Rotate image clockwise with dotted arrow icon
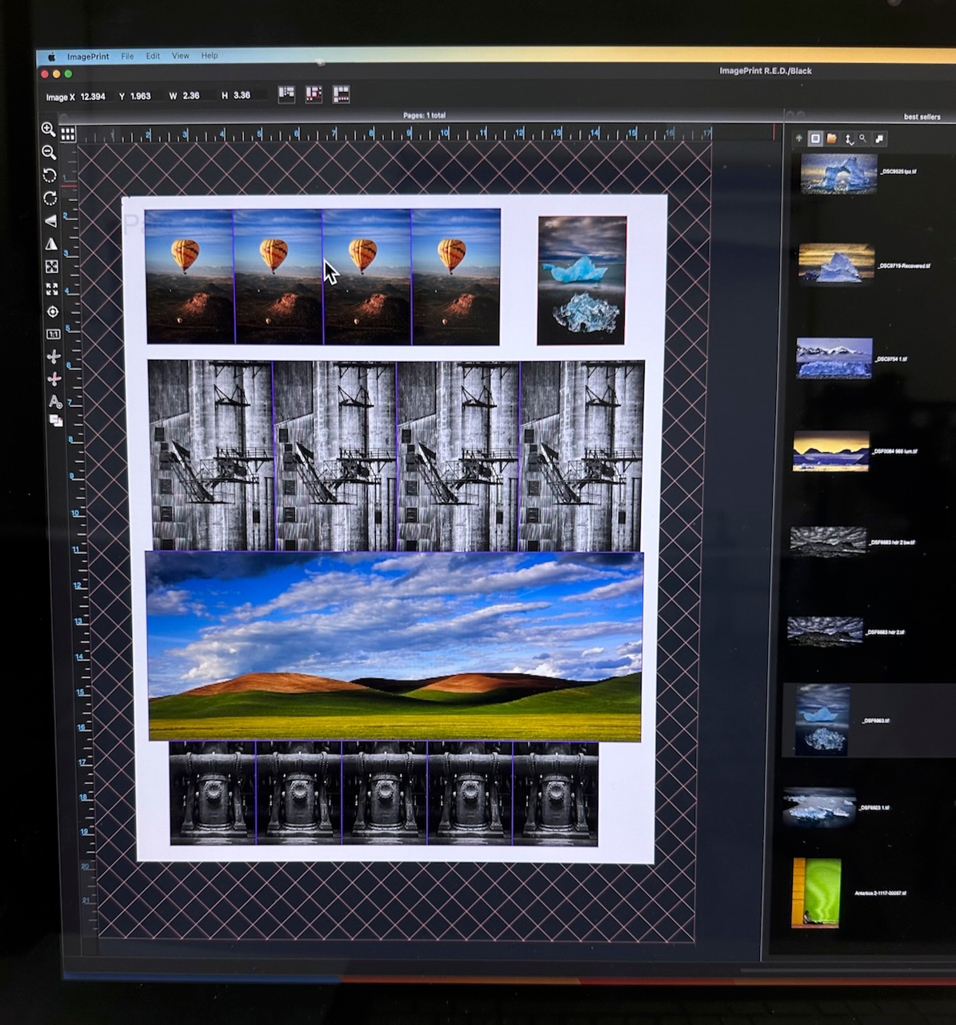This screenshot has height=1025, width=956. tap(50, 198)
